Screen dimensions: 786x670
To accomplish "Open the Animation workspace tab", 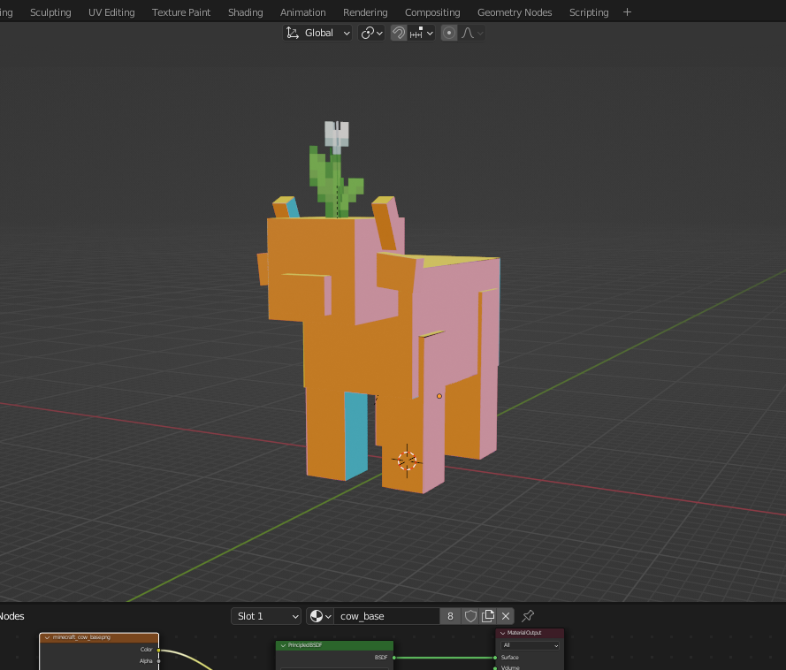I will coord(302,12).
